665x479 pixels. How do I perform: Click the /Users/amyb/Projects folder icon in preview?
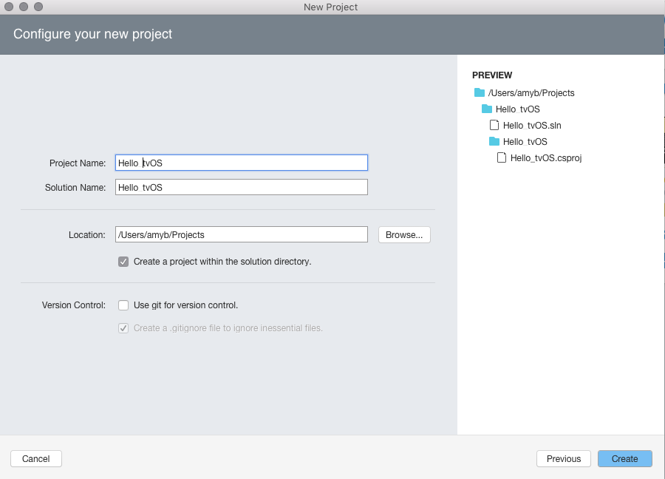click(480, 93)
